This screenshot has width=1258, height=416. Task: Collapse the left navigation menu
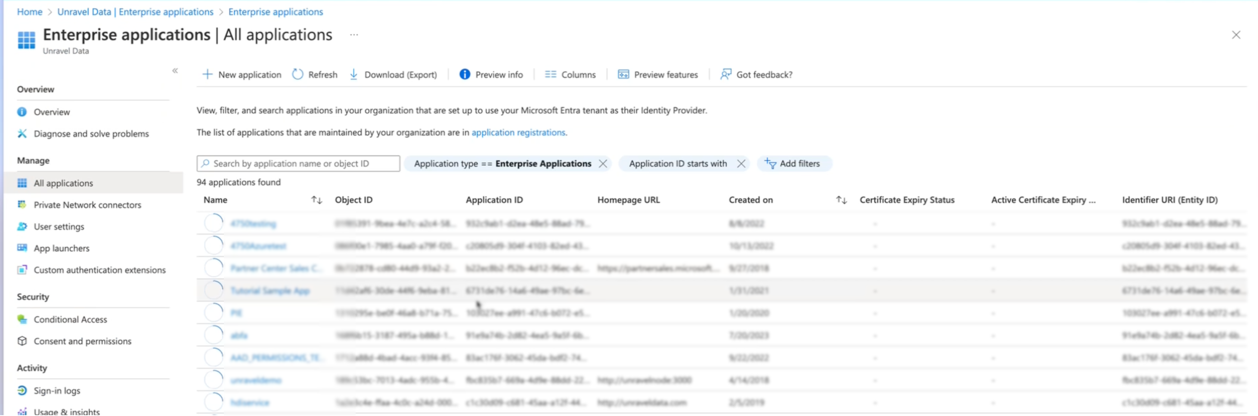coord(175,71)
